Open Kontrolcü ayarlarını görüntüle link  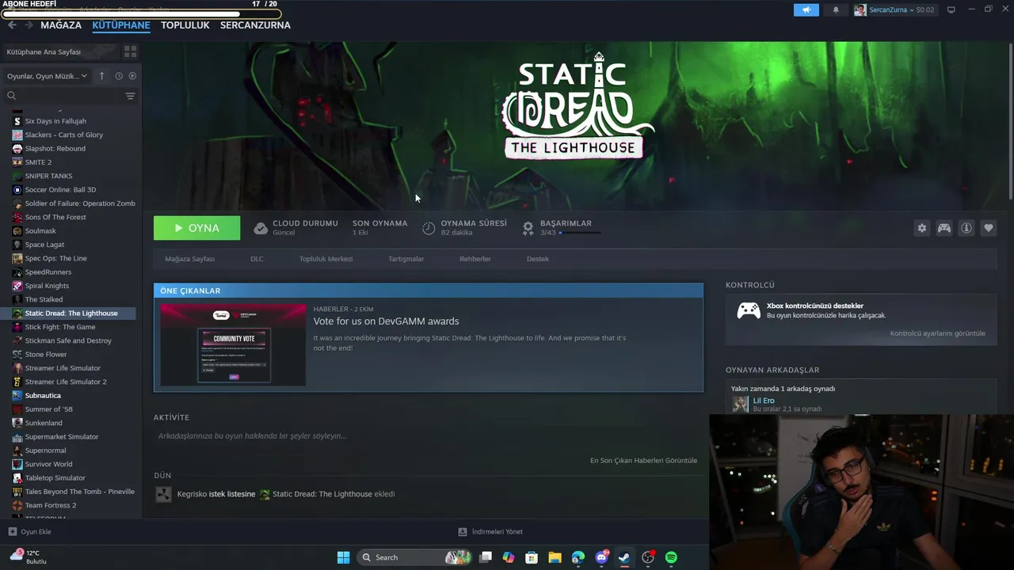tap(938, 333)
